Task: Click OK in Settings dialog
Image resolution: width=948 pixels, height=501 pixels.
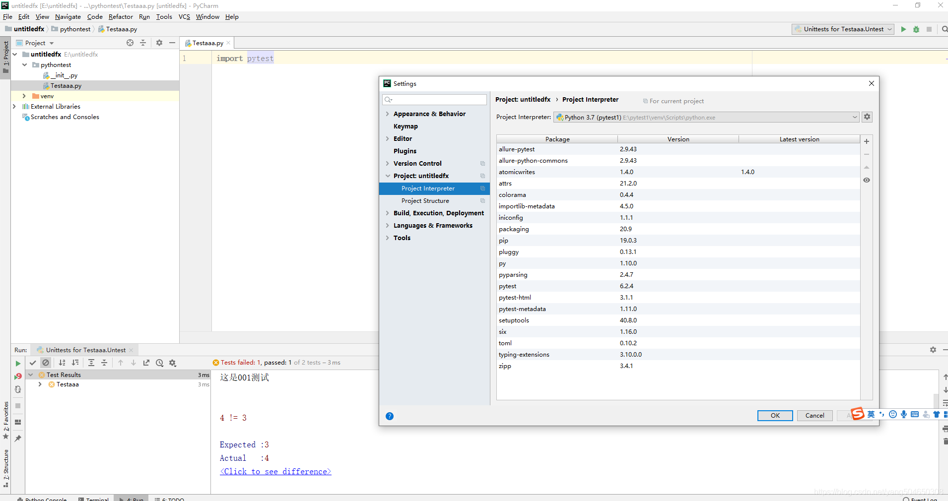Action: pyautogui.click(x=775, y=416)
